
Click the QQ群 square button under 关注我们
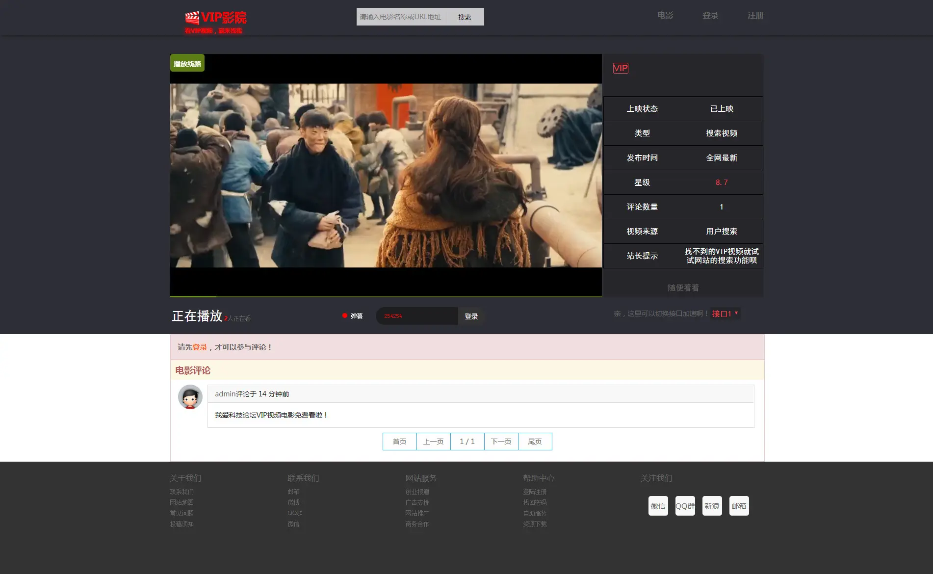tap(685, 506)
